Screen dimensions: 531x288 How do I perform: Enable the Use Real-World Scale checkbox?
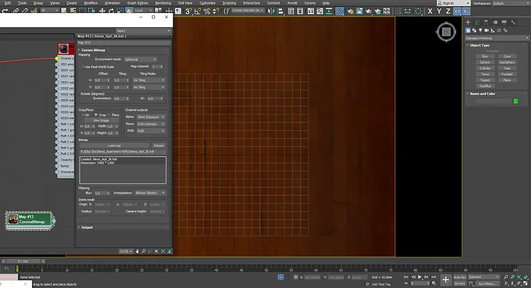tap(83, 67)
